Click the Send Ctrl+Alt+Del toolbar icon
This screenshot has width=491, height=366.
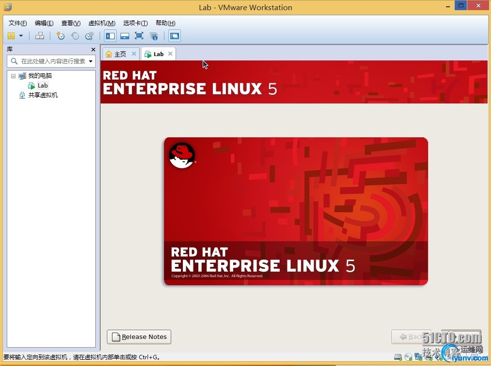click(x=40, y=36)
